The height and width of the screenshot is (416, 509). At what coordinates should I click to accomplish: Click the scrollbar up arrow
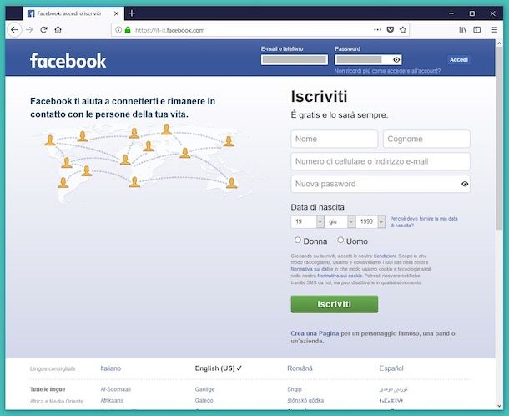(499, 43)
